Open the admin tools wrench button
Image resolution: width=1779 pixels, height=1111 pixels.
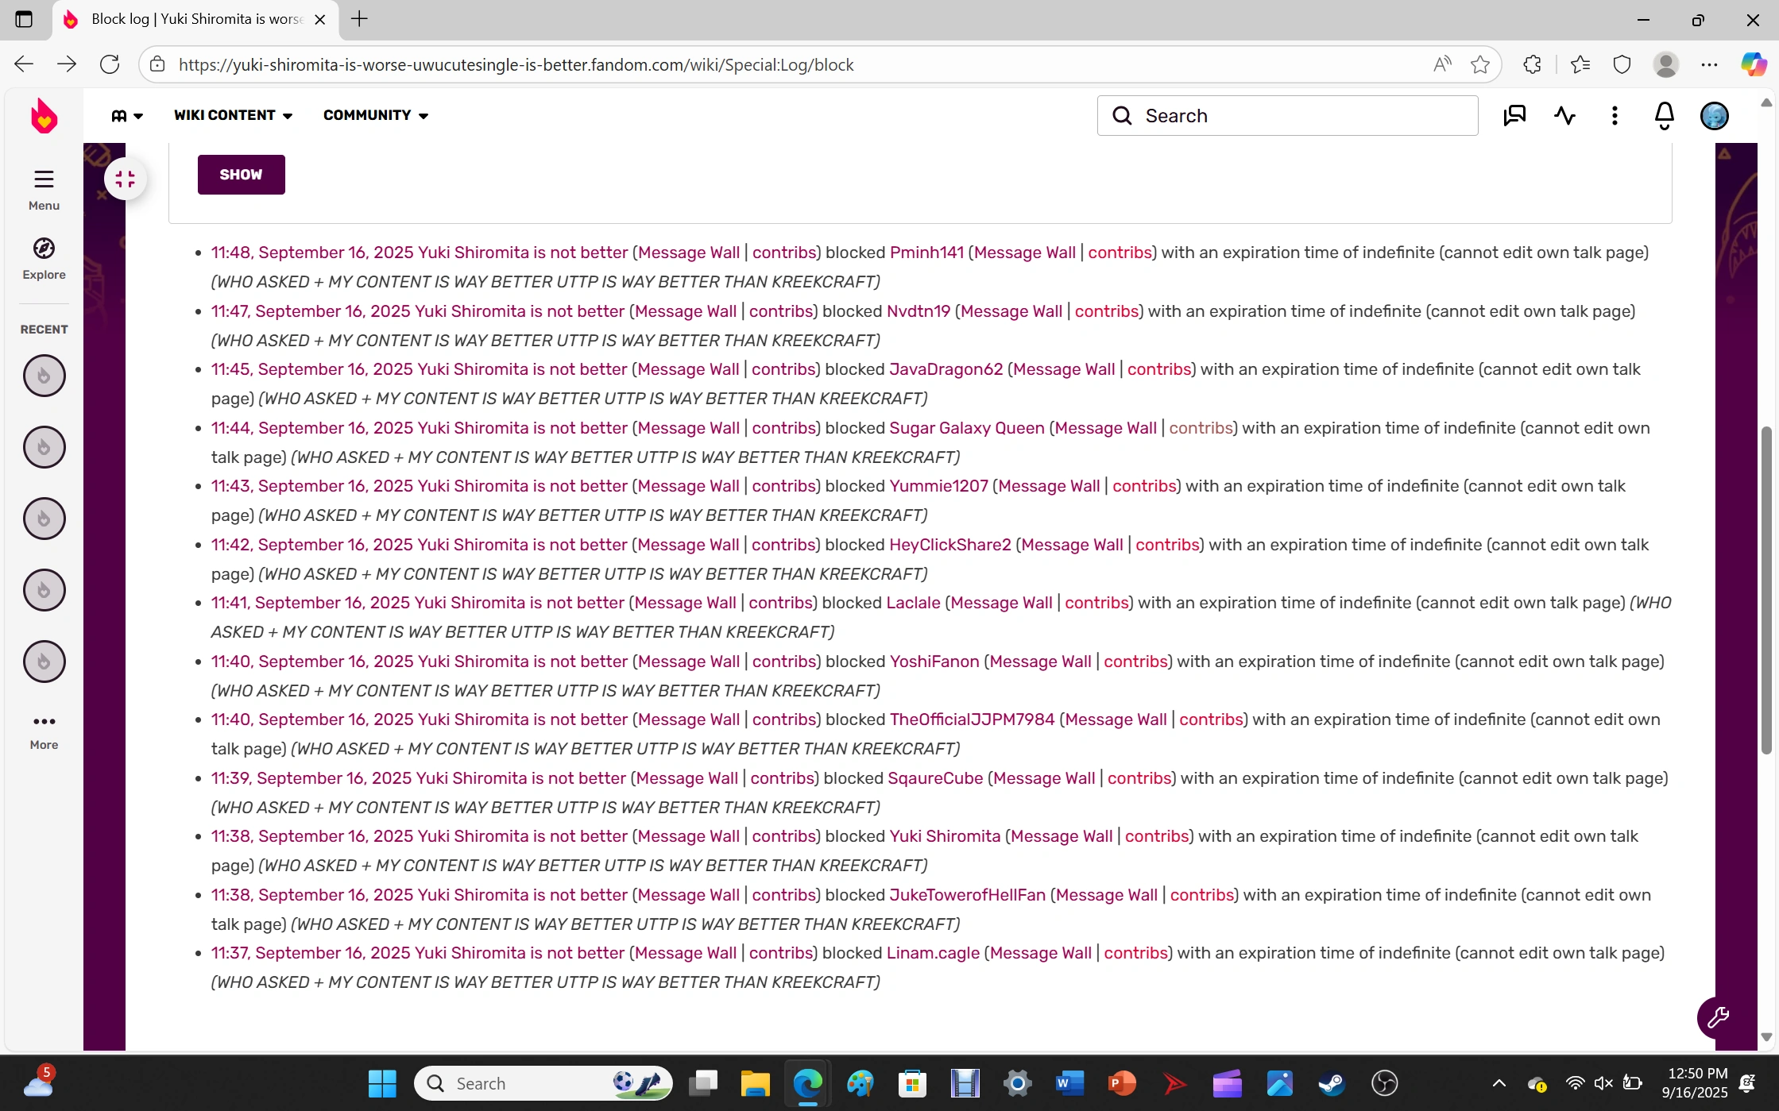pos(1717,1017)
